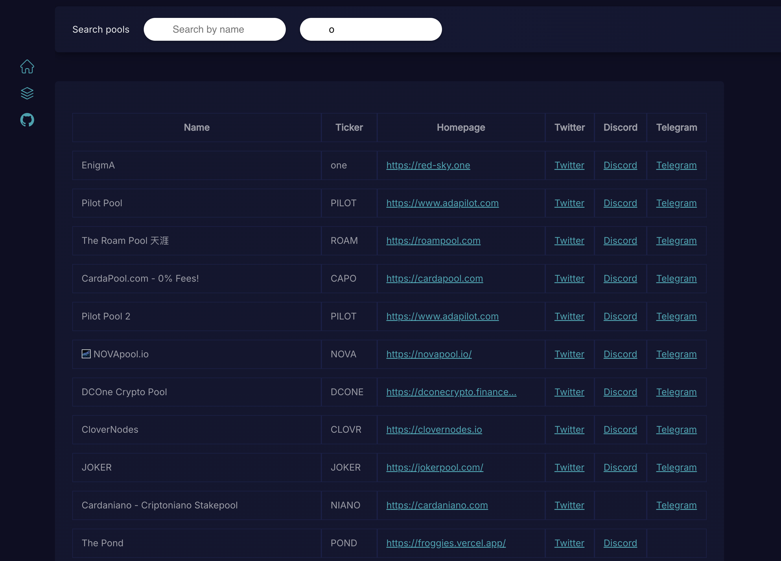The height and width of the screenshot is (561, 781).
Task: Open The Pond's Twitter link
Action: pos(569,543)
